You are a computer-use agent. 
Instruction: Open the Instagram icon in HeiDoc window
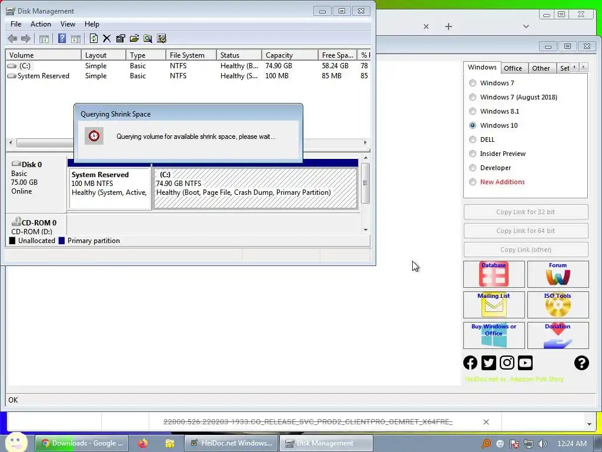pyautogui.click(x=507, y=363)
